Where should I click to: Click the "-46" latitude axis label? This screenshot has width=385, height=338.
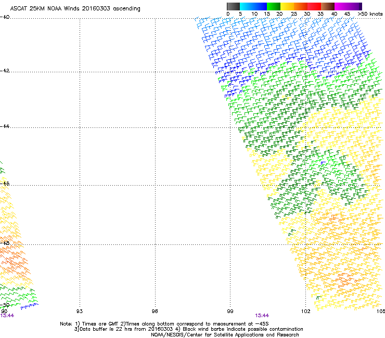pos(5,184)
